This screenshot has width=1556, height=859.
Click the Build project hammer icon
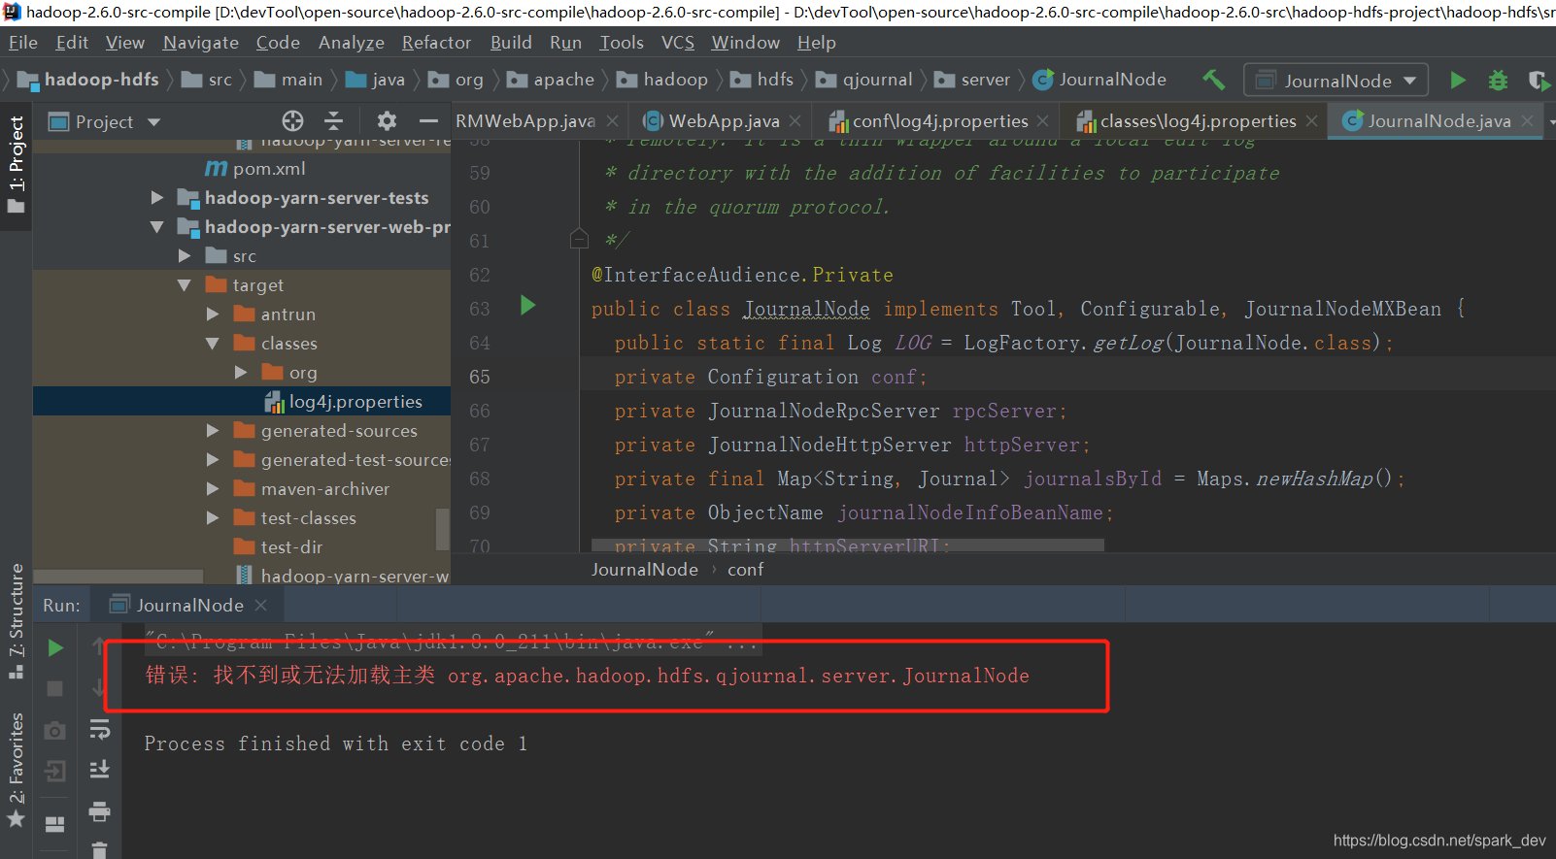click(x=1213, y=80)
